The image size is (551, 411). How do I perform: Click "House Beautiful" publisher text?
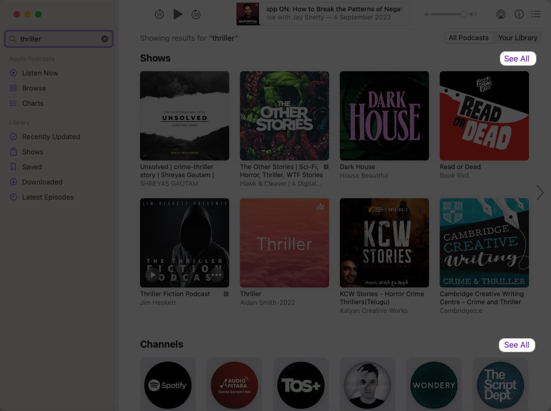click(364, 175)
